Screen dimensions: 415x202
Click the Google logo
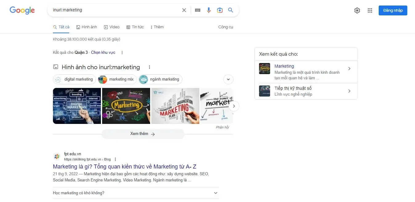pos(22,10)
